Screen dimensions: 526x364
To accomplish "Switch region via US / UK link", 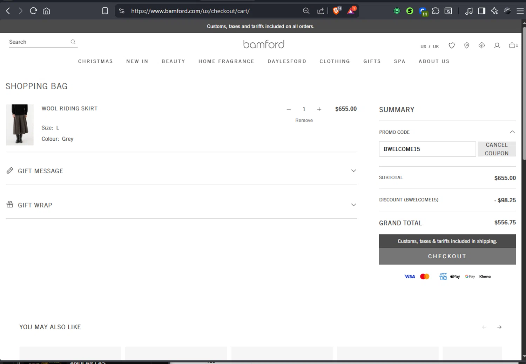I will tap(430, 46).
